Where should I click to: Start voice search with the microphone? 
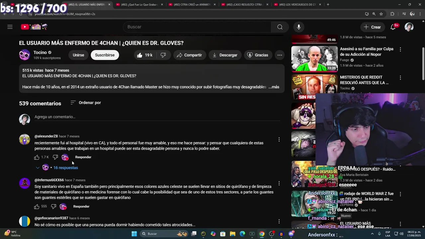point(298,27)
